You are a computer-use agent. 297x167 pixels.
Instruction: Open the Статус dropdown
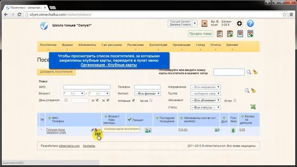click(x=206, y=107)
